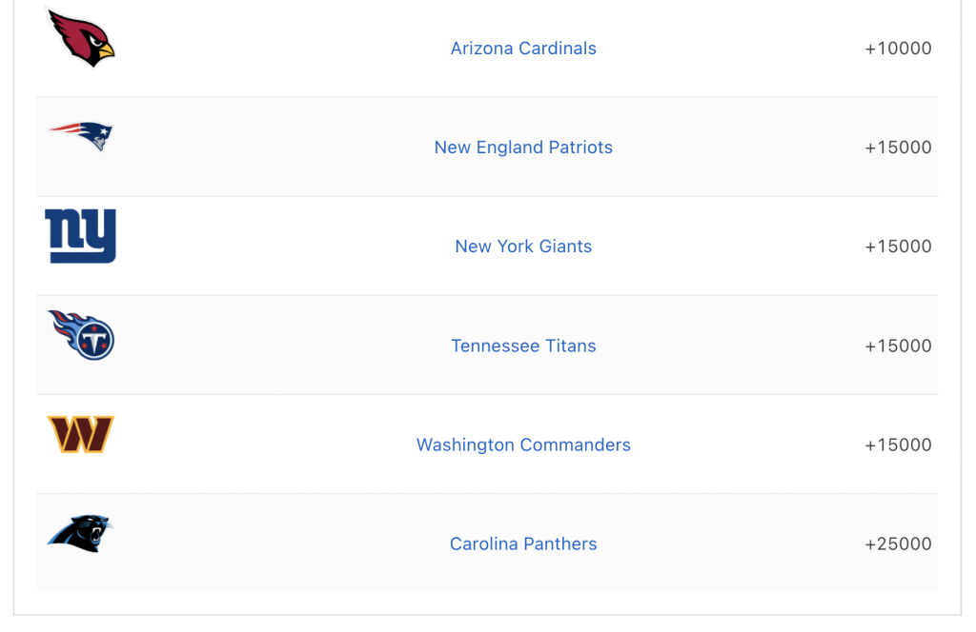Select the Washington Commanders logo

81,434
